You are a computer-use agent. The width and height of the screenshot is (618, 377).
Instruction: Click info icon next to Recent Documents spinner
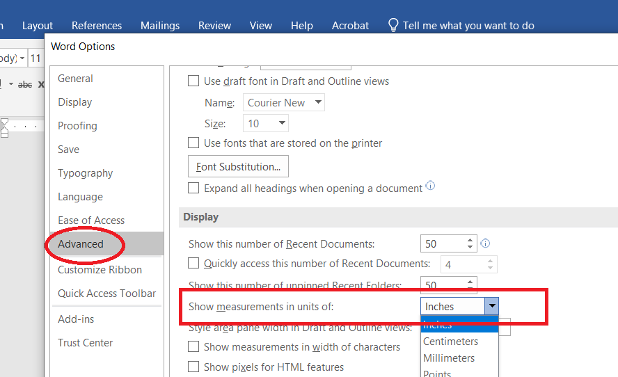point(485,243)
